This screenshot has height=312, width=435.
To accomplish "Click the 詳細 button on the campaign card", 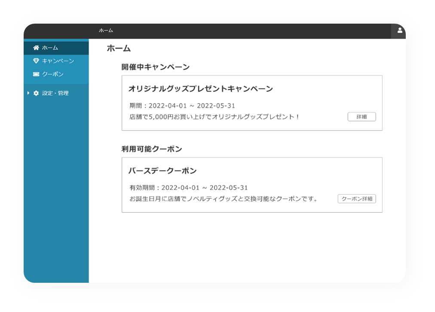I will coord(362,117).
